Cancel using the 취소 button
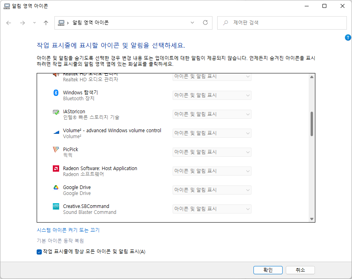The image size is (352, 279). [x=300, y=270]
